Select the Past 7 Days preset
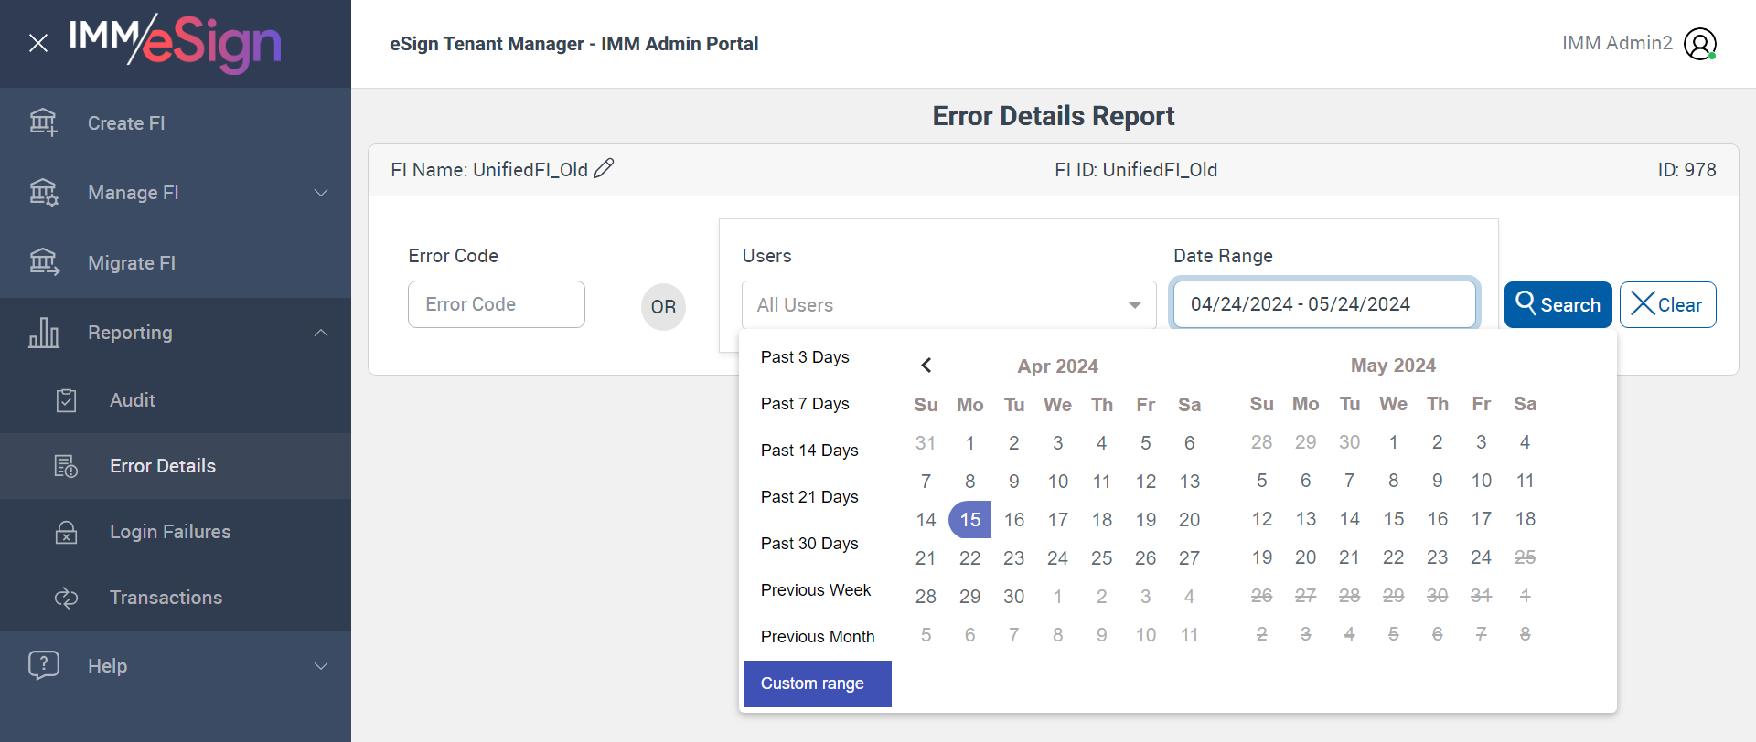The width and height of the screenshot is (1756, 742). (805, 404)
